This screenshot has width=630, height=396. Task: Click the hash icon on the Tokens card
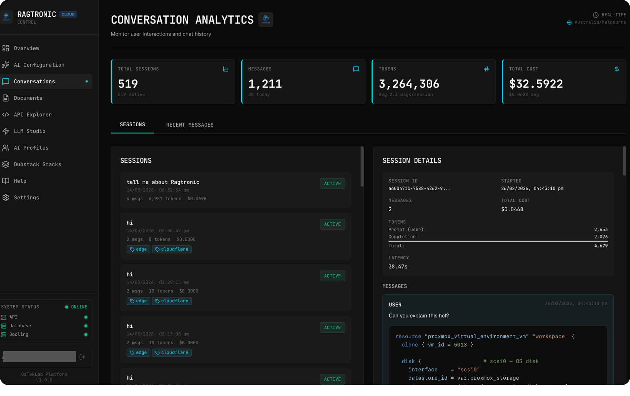(486, 69)
